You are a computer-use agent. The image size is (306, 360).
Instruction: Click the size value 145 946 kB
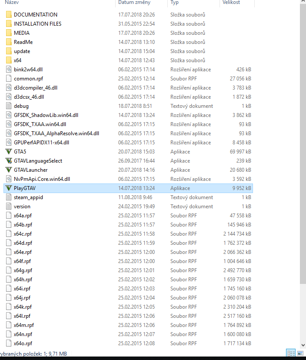[239, 225]
